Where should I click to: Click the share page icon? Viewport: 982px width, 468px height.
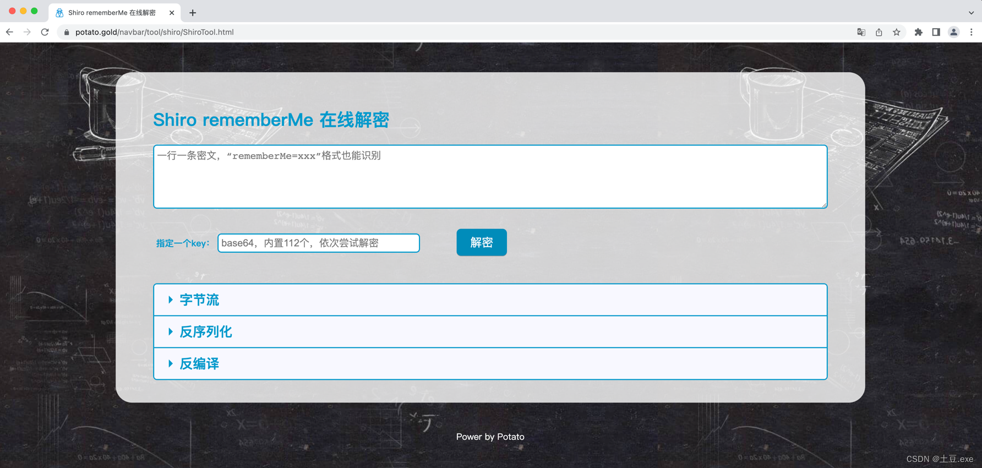[x=879, y=32]
